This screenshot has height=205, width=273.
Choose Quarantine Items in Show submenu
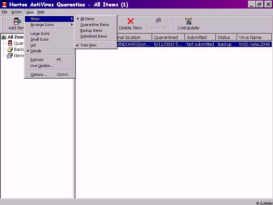tap(95, 25)
